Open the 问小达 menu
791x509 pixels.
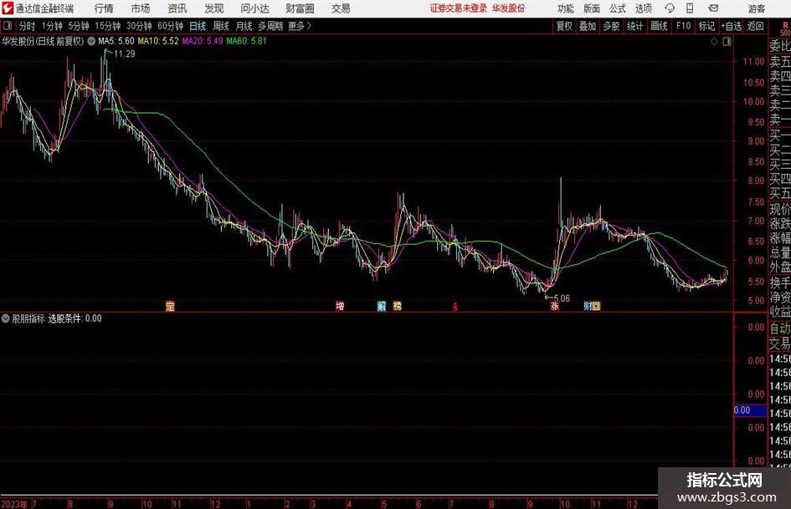click(254, 8)
